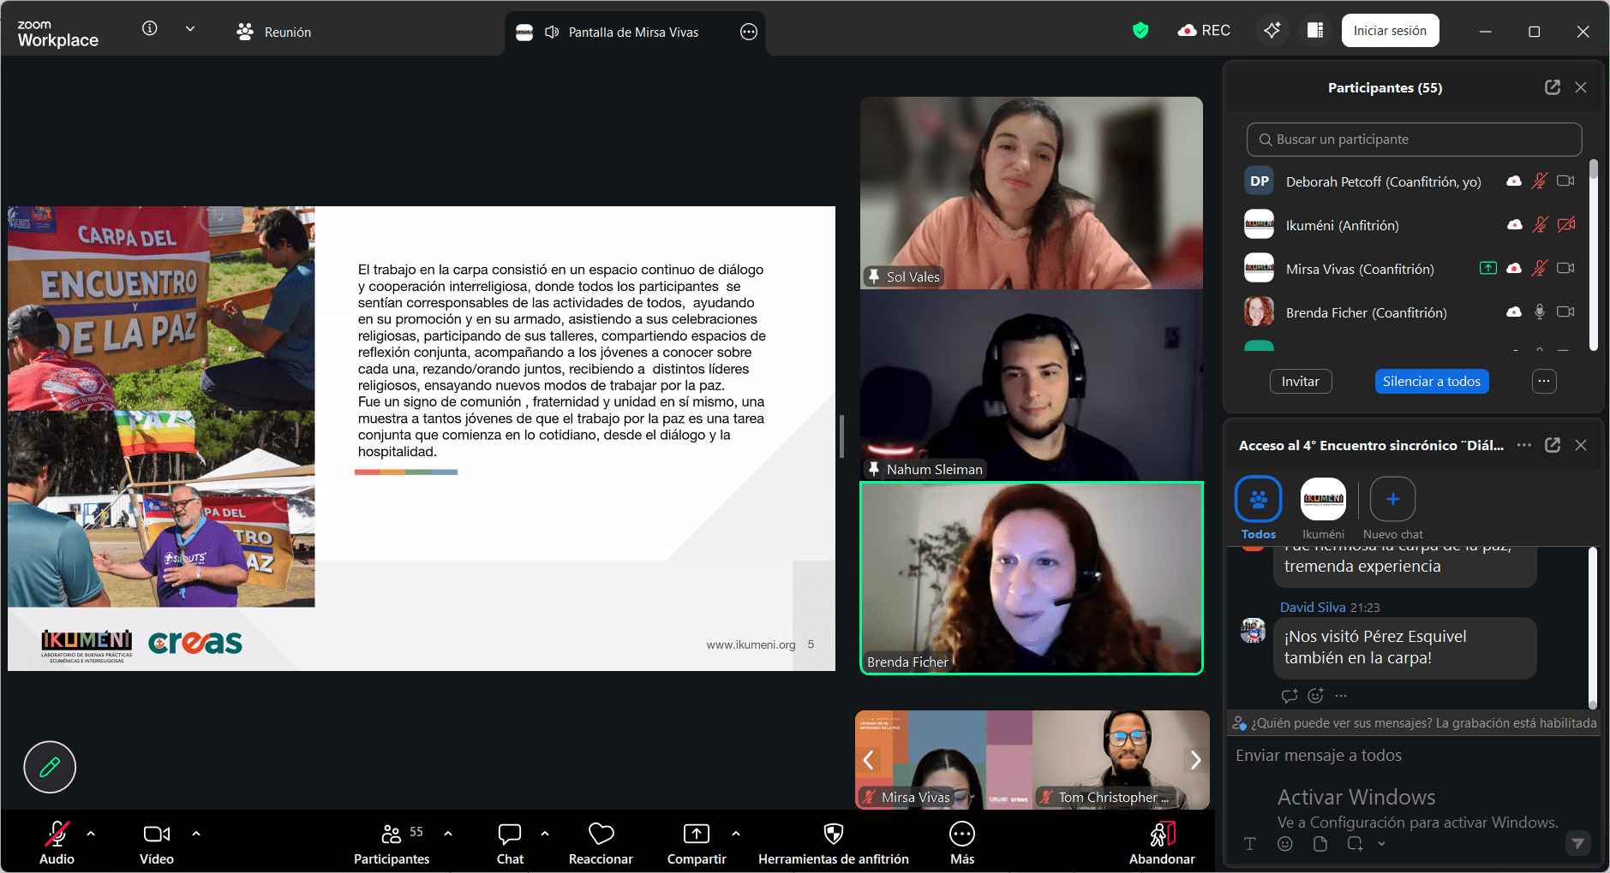This screenshot has width=1610, height=873.
Task: Select the Ikuméni chat tab
Action: point(1323,509)
